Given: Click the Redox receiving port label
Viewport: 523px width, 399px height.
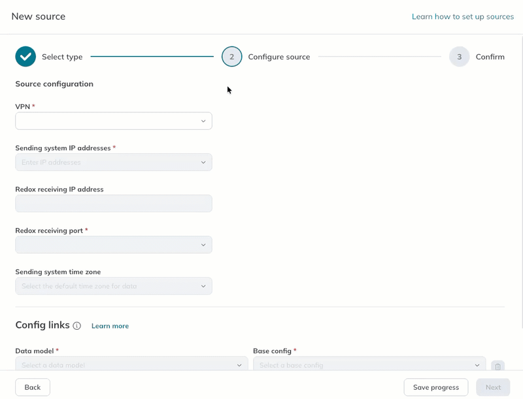Looking at the screenshot, I should [x=49, y=231].
